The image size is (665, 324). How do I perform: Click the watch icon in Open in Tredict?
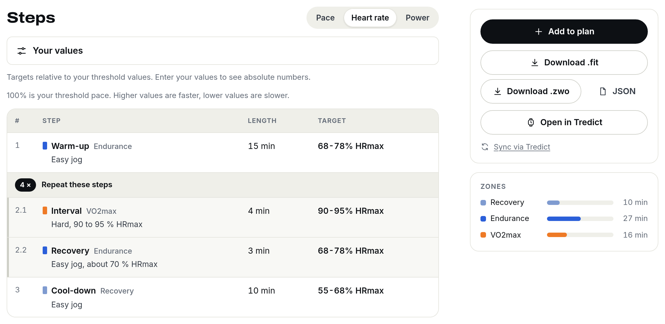click(x=531, y=122)
